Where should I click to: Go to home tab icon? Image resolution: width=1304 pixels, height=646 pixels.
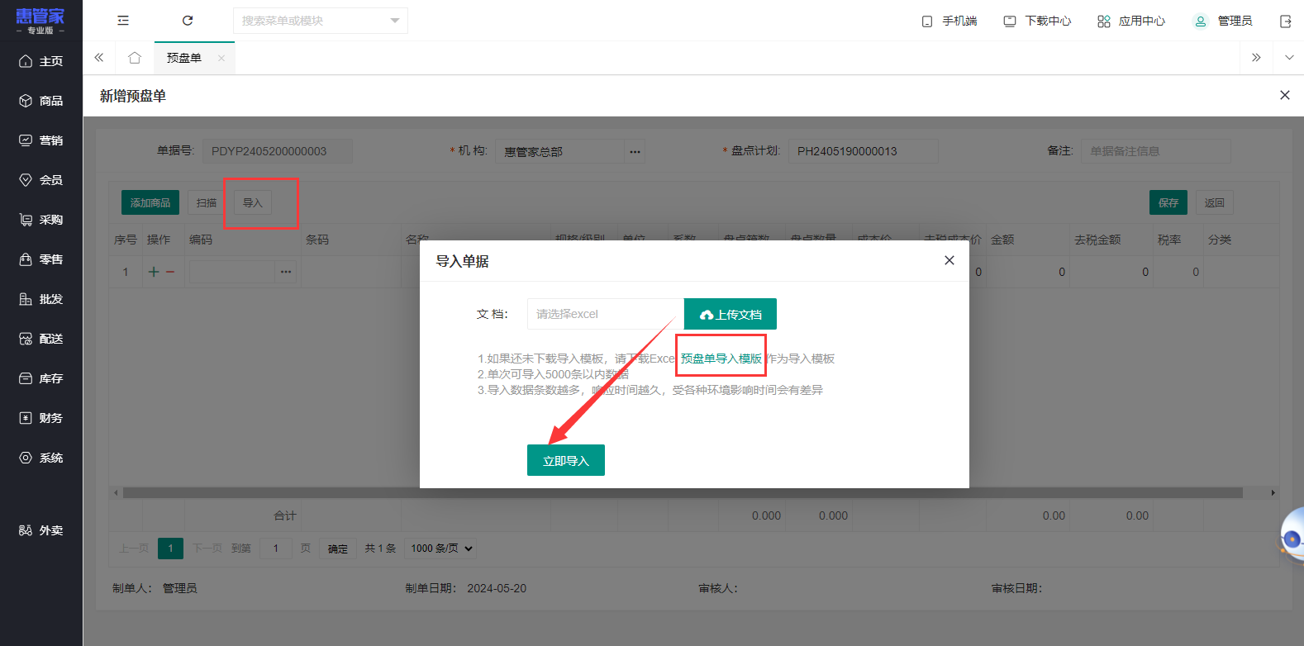point(135,58)
